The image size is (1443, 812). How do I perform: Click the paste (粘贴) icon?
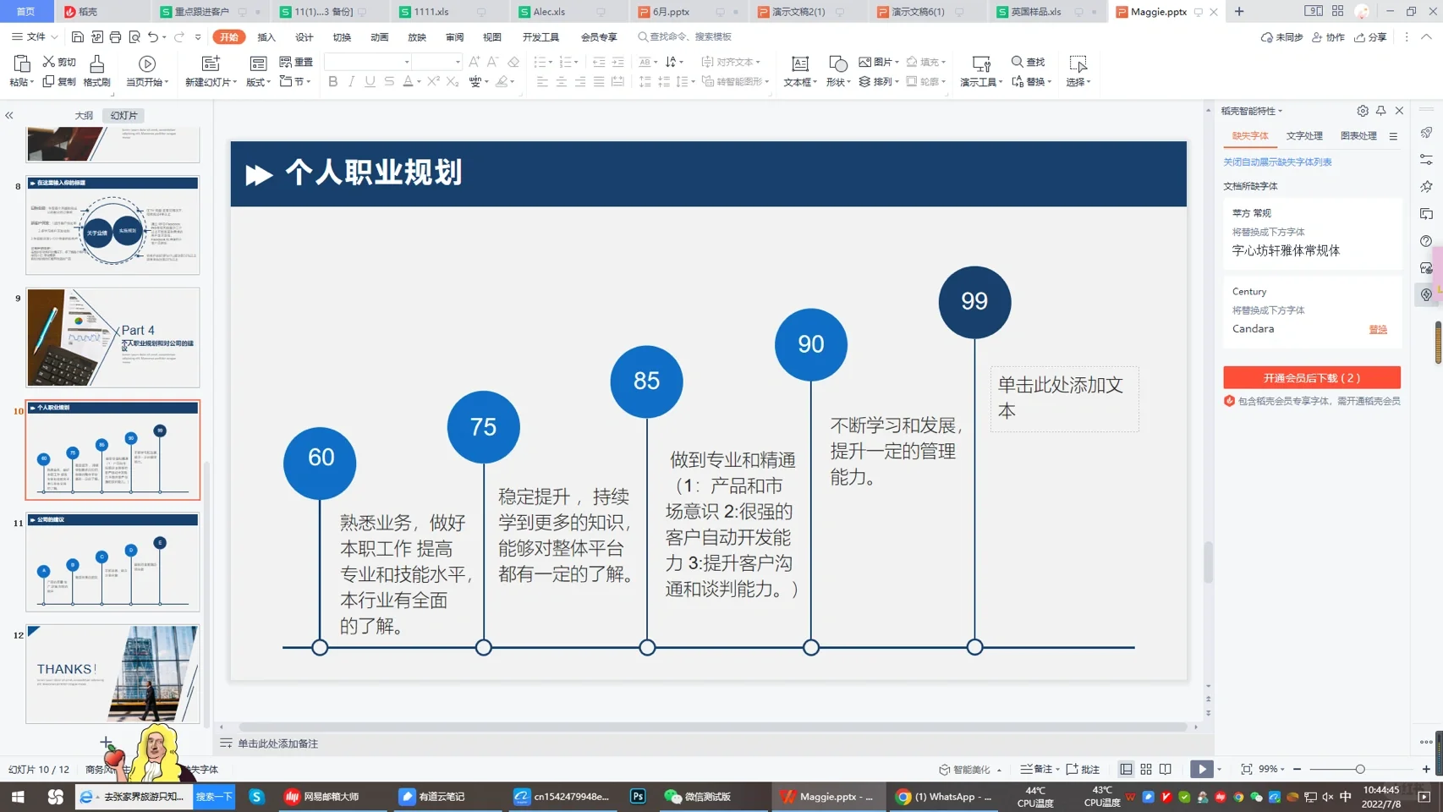click(21, 63)
